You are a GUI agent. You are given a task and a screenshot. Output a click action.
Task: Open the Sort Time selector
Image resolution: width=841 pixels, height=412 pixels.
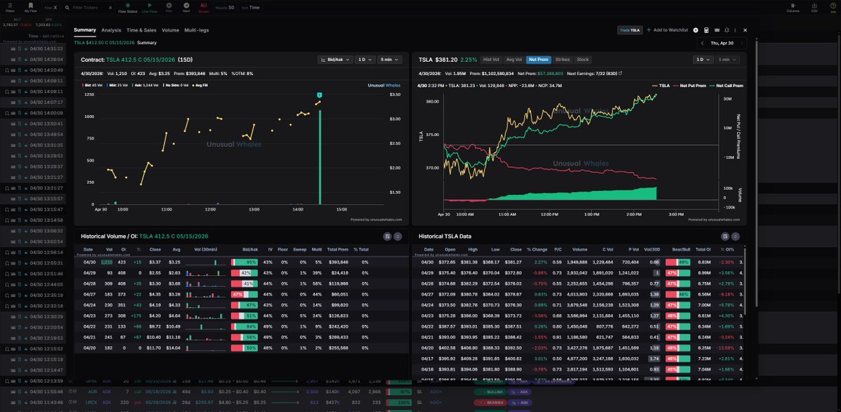(x=251, y=8)
